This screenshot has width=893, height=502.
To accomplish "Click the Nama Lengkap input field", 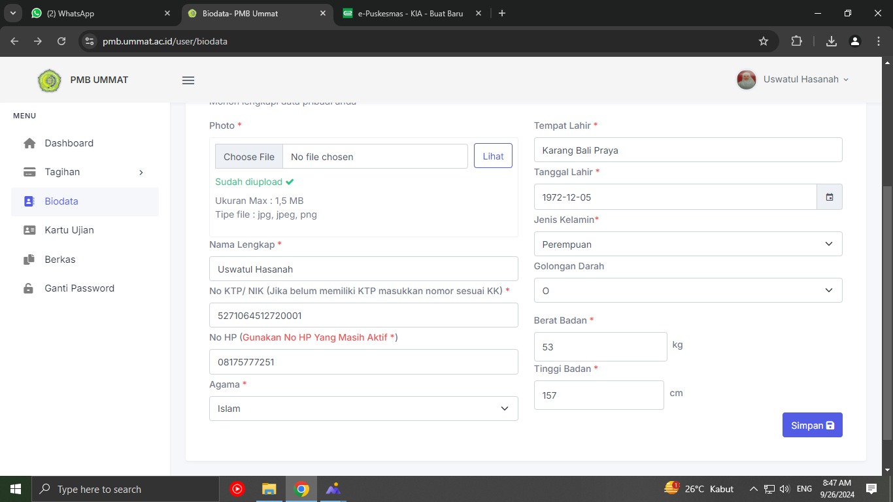I will tap(363, 269).
